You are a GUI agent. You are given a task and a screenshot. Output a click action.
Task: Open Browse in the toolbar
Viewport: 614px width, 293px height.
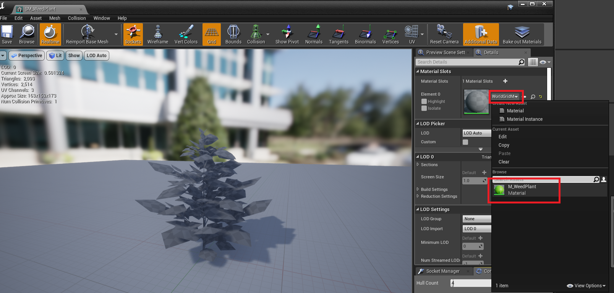(27, 34)
